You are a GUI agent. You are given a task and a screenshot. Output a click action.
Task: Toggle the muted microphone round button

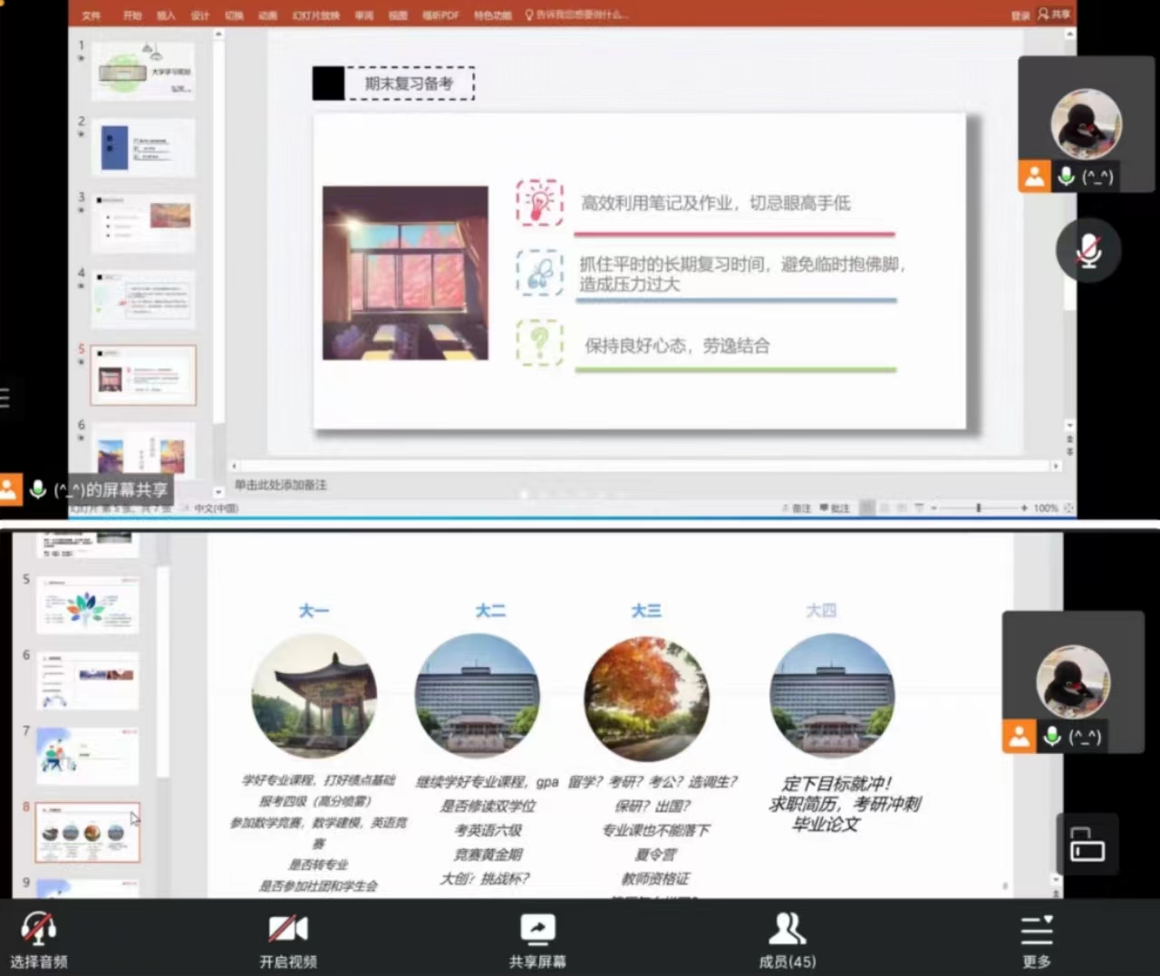point(1088,250)
